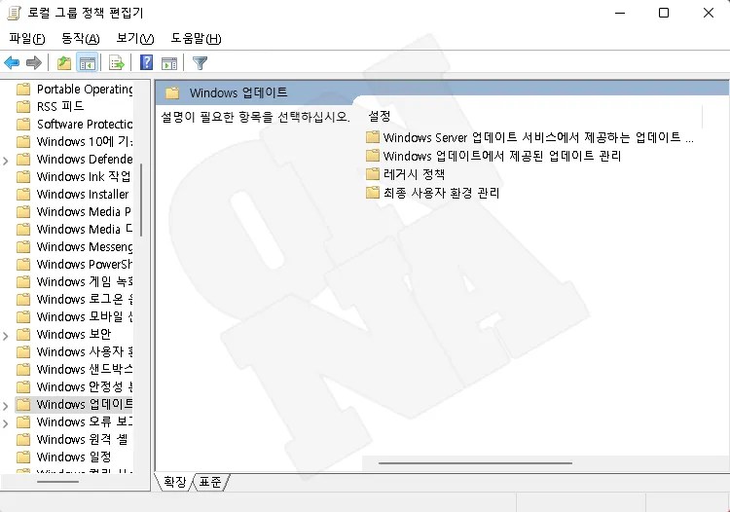Expand the Windows 업데이트 tree node
730x512 pixels.
tap(6, 406)
